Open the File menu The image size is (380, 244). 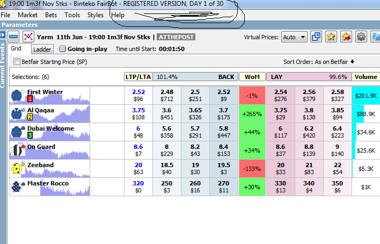click(5, 15)
